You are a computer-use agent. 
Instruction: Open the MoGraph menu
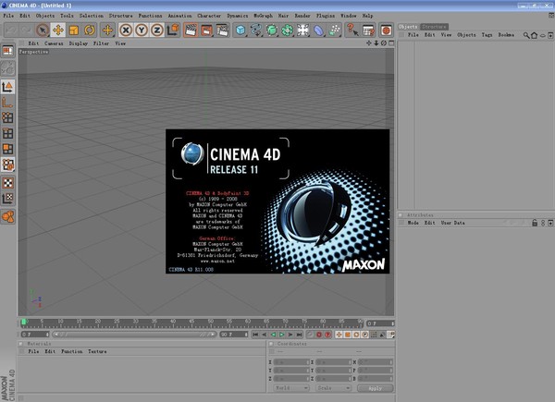coord(263,16)
